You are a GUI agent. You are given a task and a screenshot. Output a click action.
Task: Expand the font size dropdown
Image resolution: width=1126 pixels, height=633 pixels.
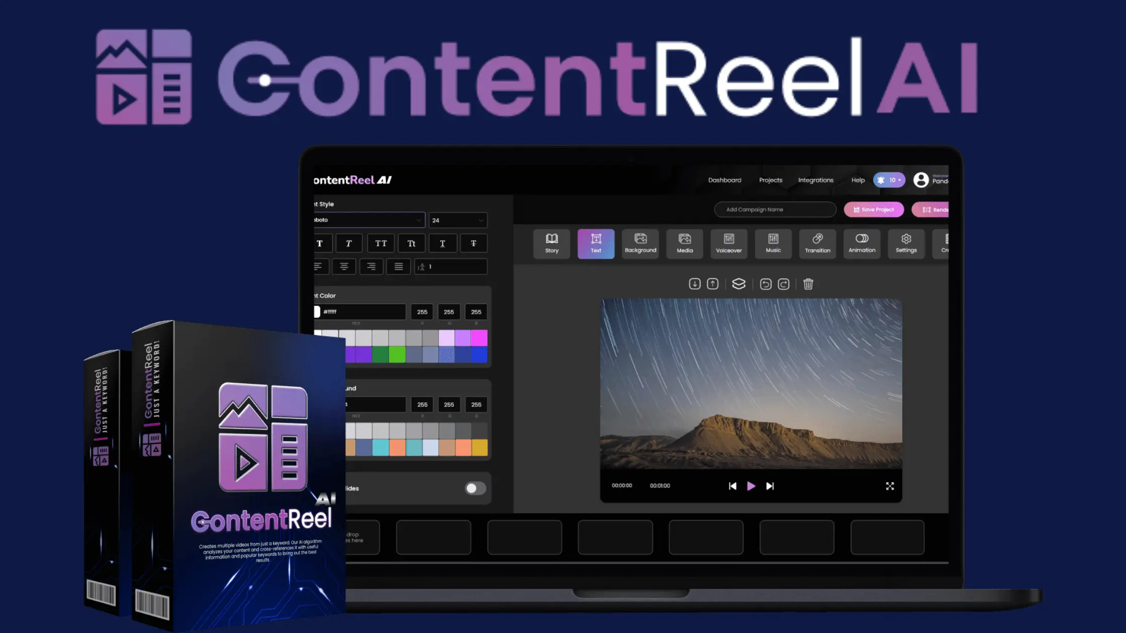[480, 220]
